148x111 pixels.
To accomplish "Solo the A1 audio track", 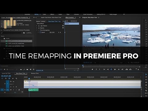I will (x=16, y=90).
